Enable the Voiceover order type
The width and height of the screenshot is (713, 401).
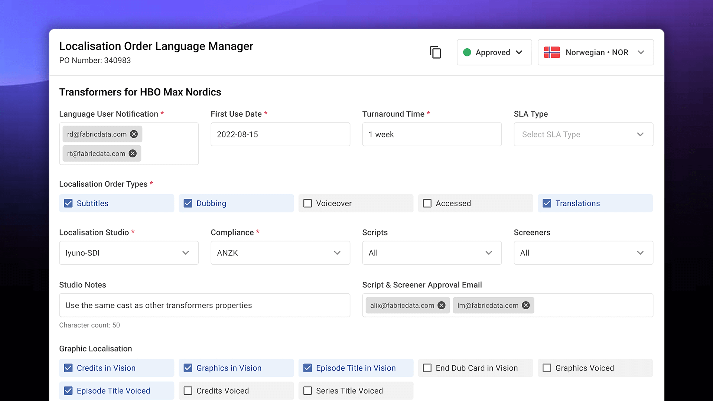point(307,203)
